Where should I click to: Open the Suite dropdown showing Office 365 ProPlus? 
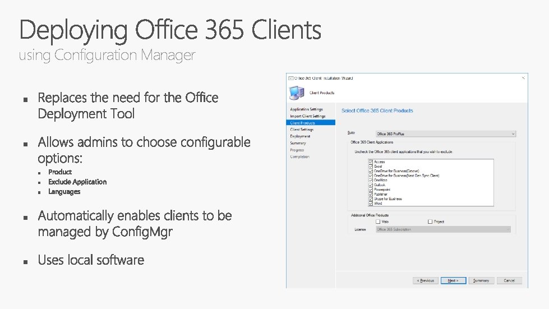pos(446,133)
